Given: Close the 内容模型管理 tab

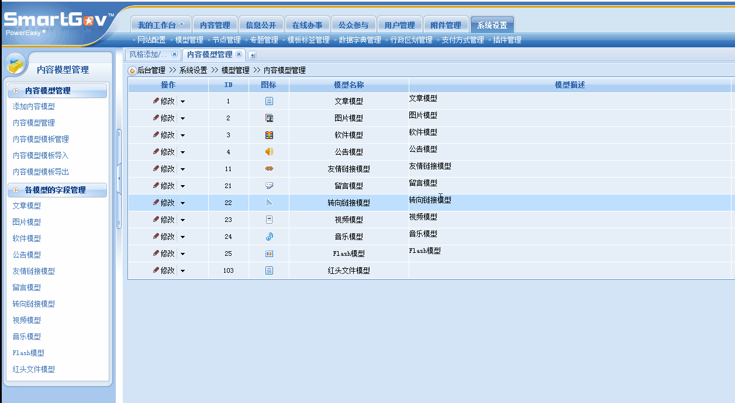Looking at the screenshot, I should pyautogui.click(x=239, y=54).
